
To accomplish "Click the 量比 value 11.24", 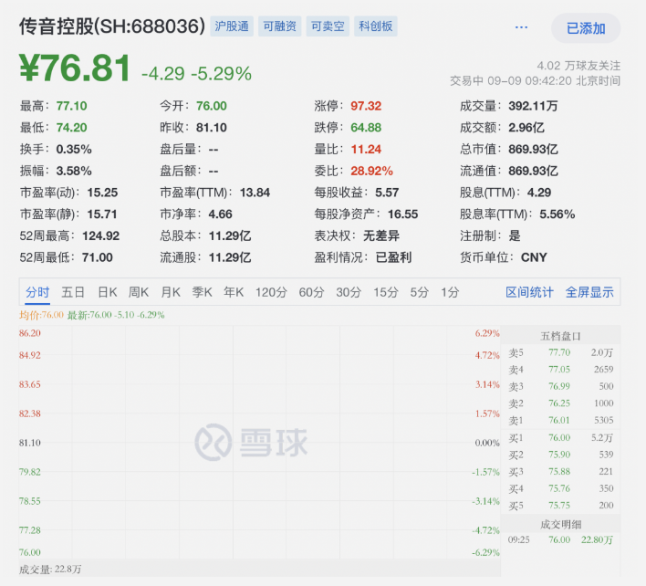I will coord(366,149).
